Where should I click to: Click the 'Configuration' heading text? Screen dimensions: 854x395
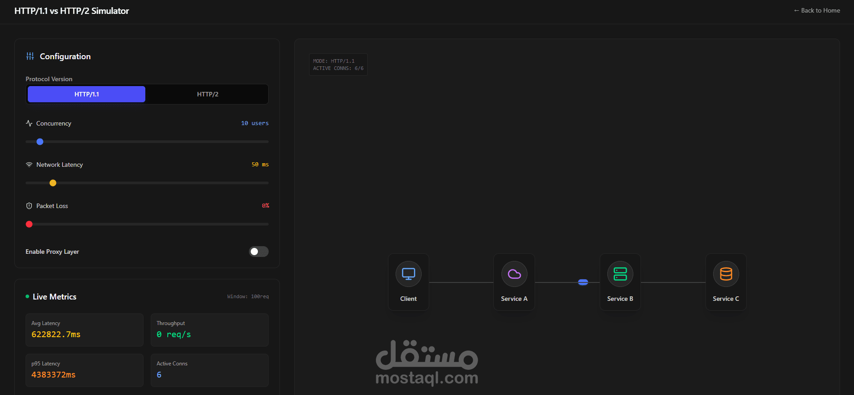[x=65, y=56]
